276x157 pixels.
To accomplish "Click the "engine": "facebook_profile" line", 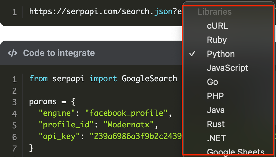I will coord(105,113).
